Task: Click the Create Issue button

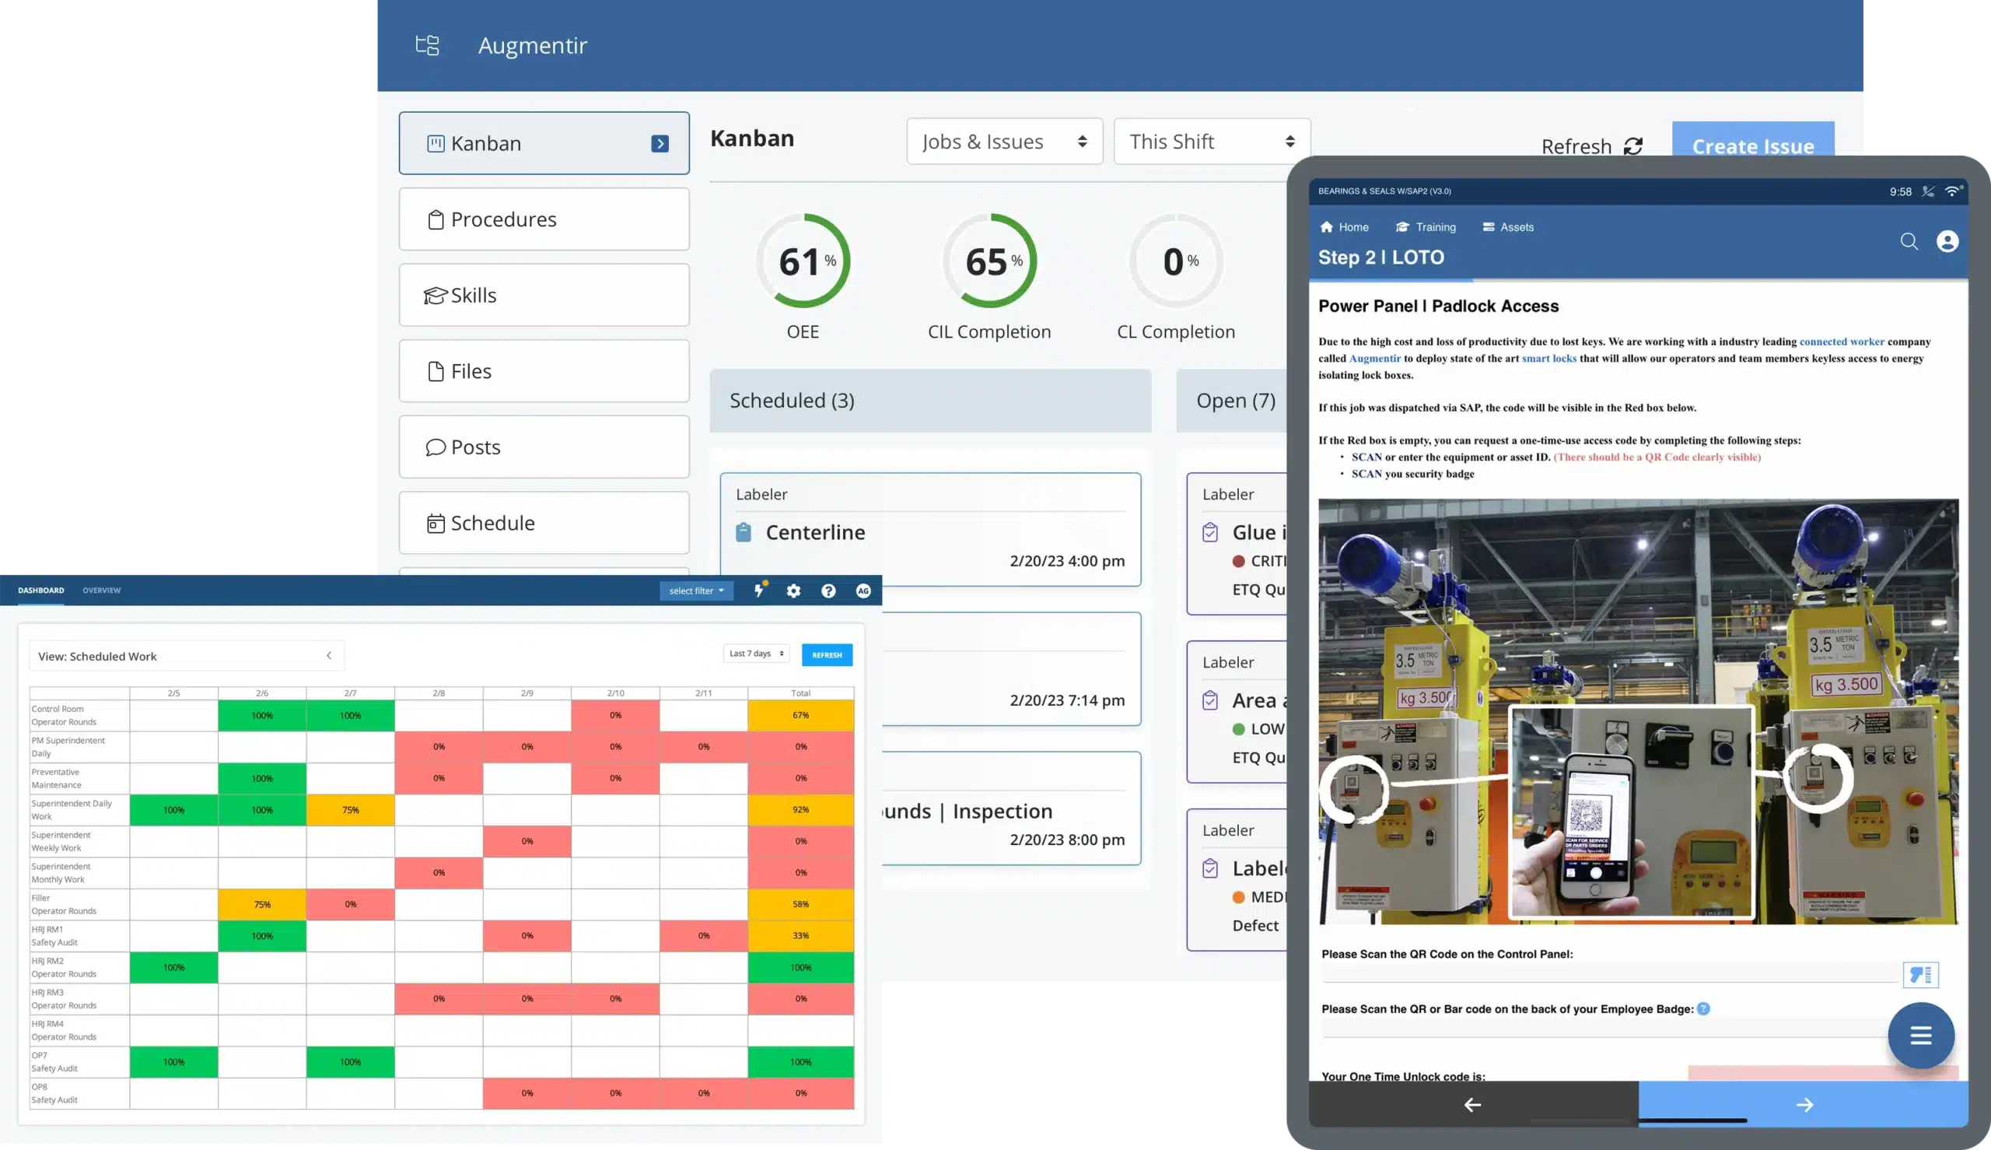Action: [x=1753, y=146]
